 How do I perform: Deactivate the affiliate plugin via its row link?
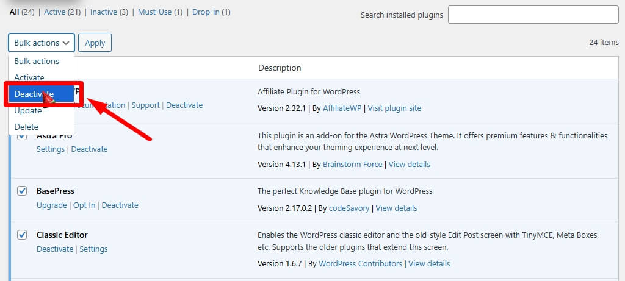pyautogui.click(x=184, y=105)
